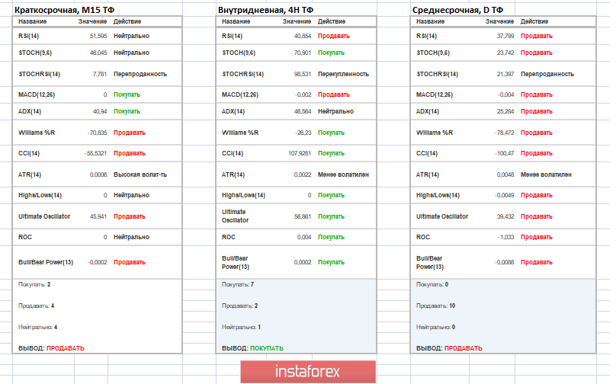Click 'Действие' header in the D table
This screenshot has height=384, width=616.
click(534, 21)
